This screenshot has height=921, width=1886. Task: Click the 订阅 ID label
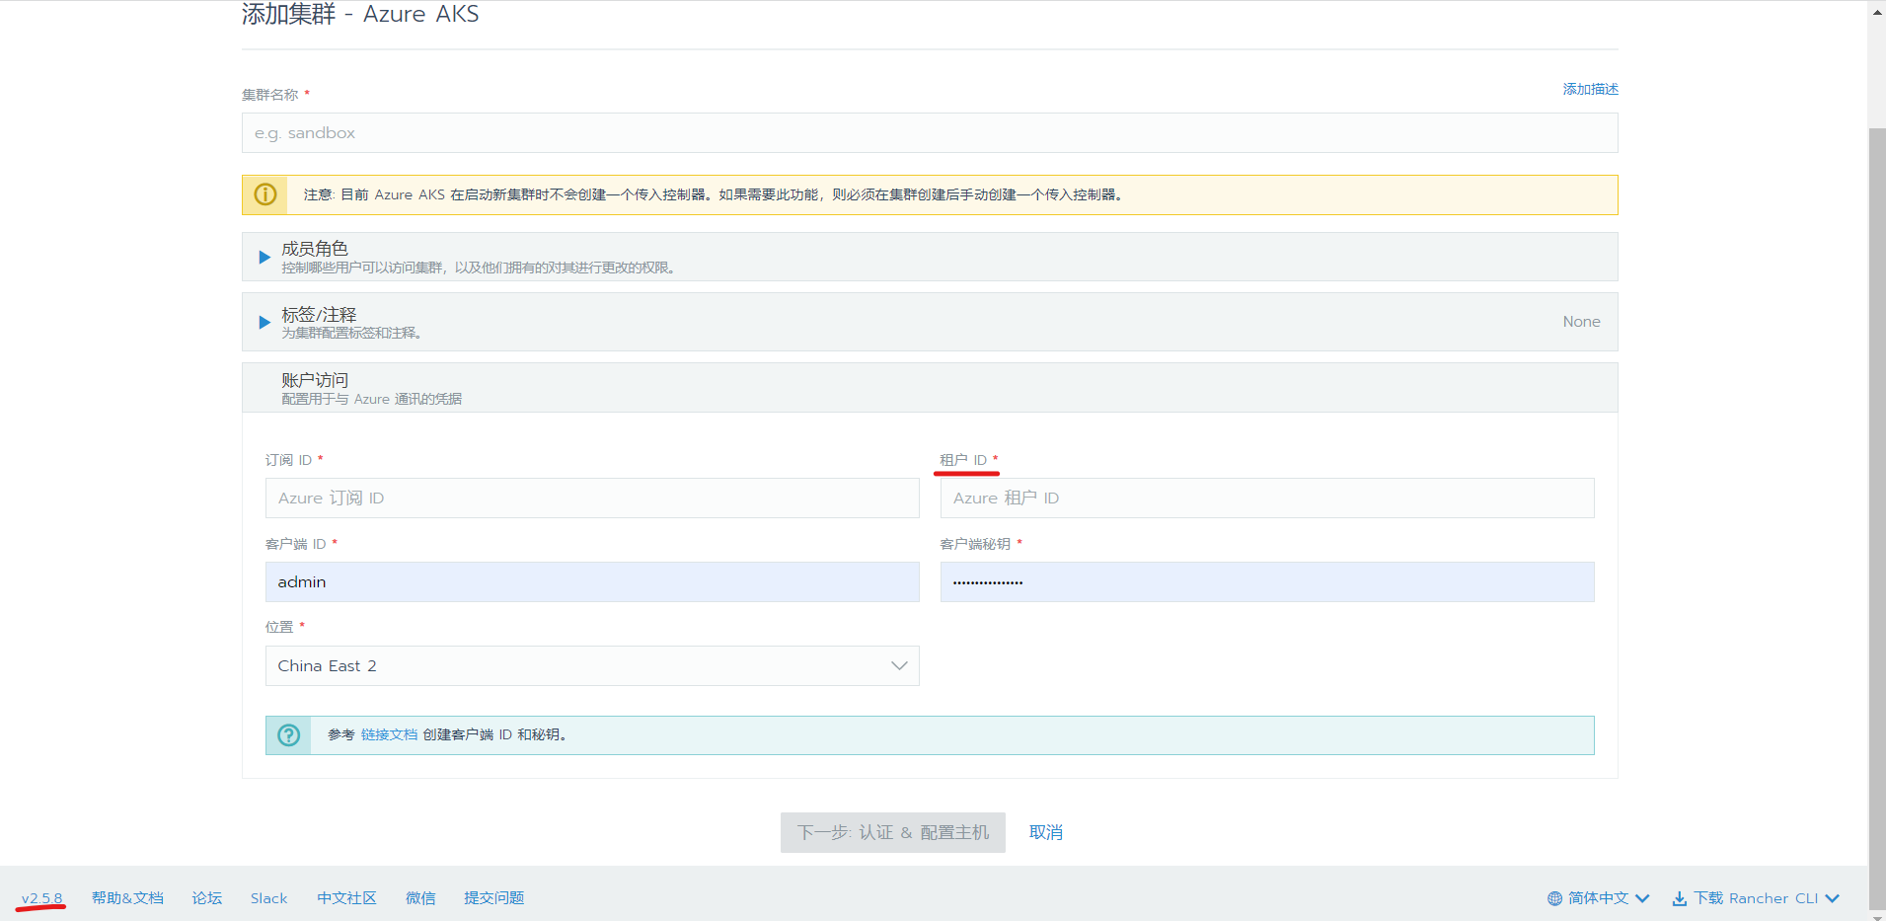click(x=288, y=460)
